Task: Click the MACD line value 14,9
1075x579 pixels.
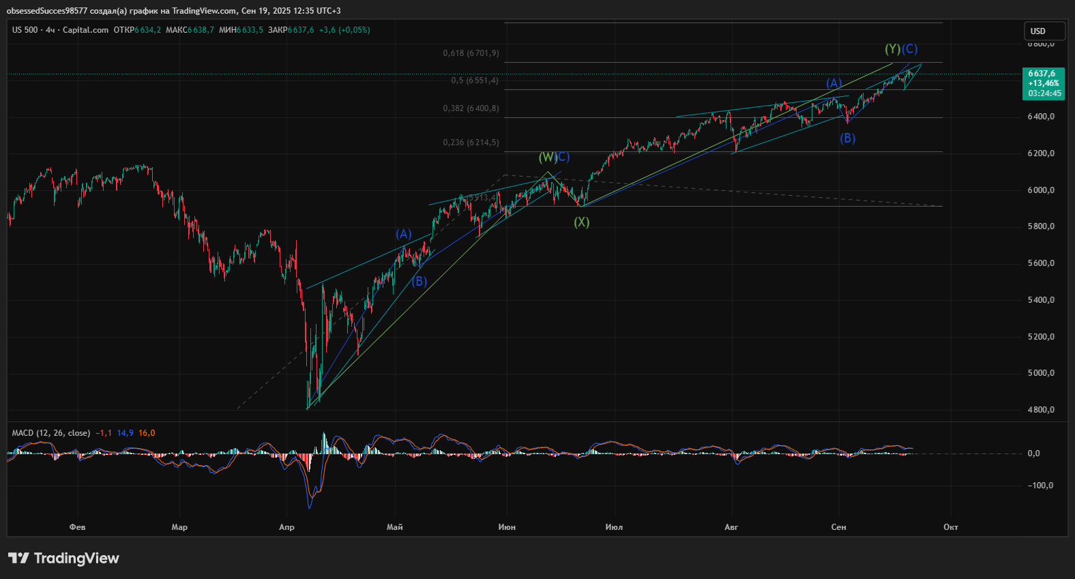Action: point(126,433)
